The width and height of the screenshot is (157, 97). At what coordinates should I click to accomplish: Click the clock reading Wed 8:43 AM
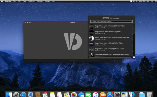click(144, 1)
